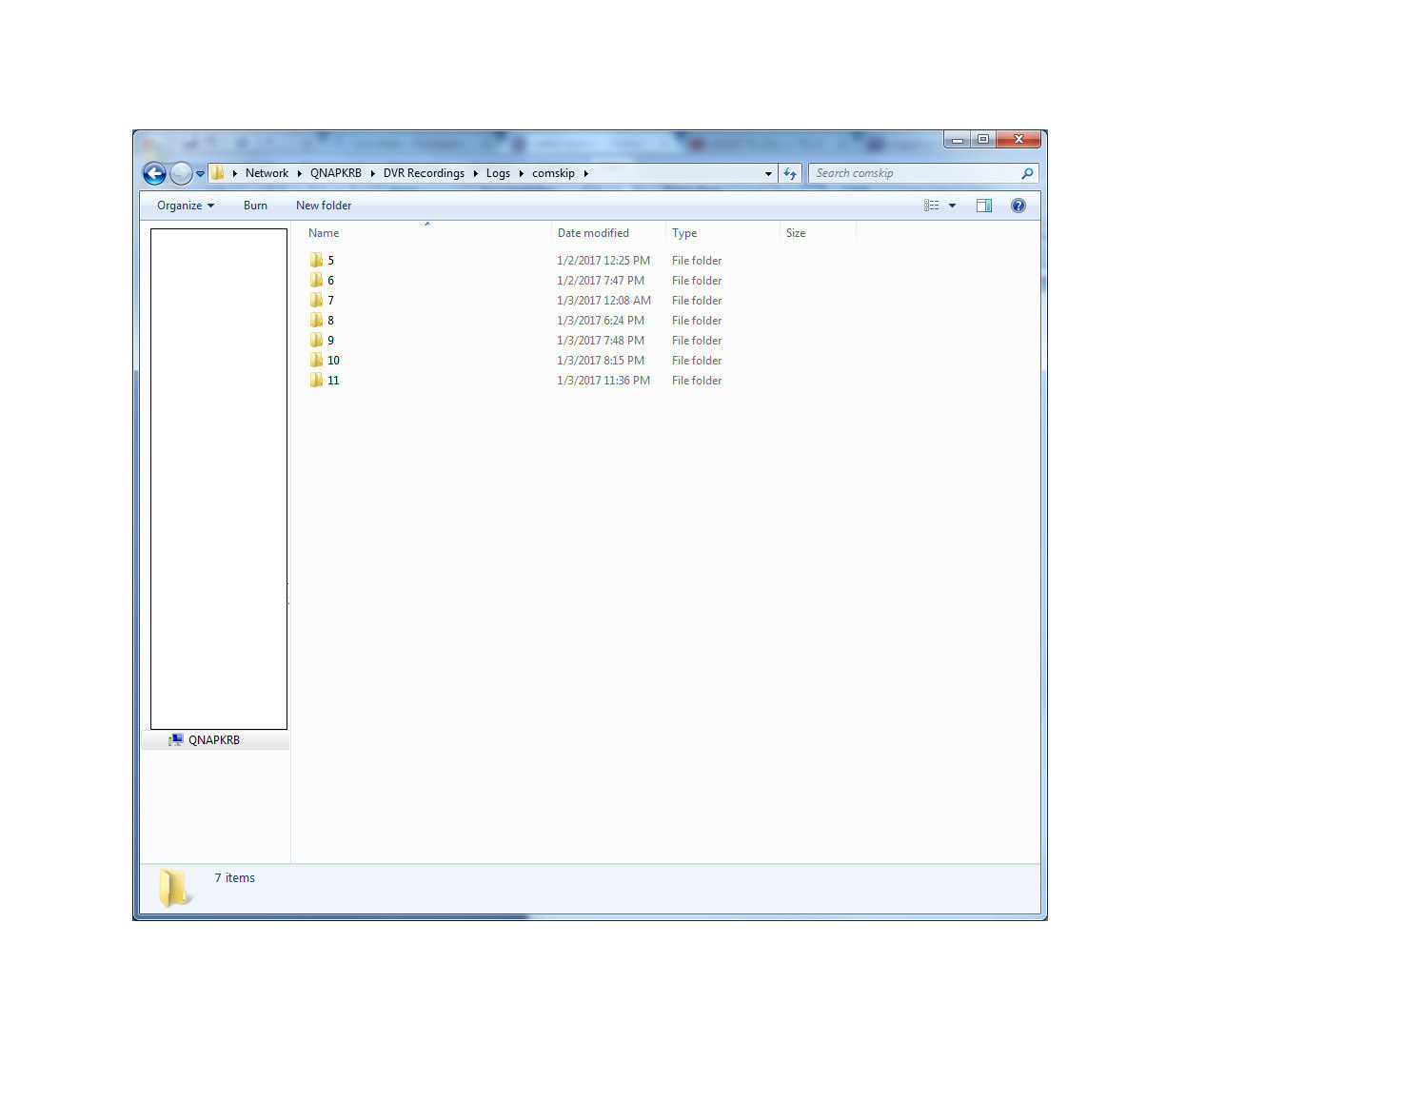Click the New folder button
This screenshot has height=1100, width=1424.
coord(323,206)
